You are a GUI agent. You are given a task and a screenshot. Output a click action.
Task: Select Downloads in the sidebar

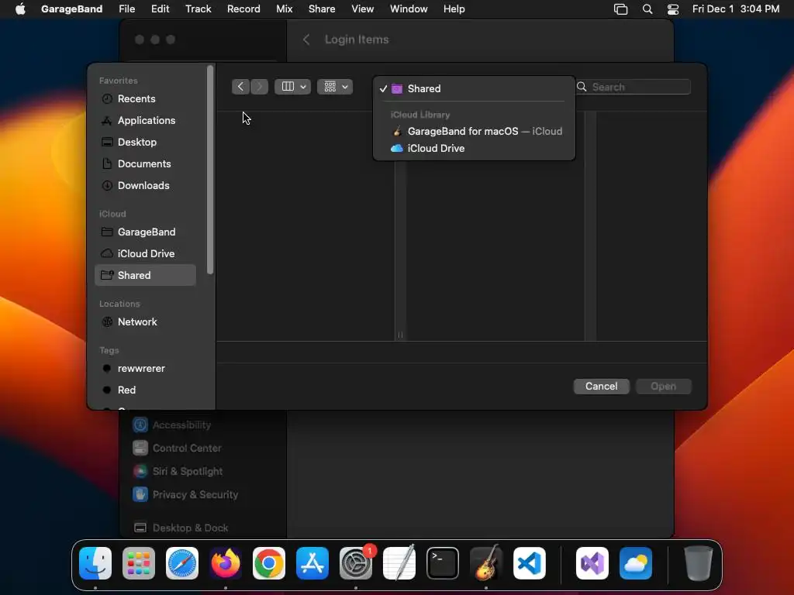click(145, 186)
